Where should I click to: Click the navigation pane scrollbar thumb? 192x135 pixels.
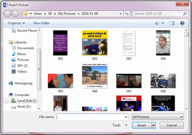point(39,69)
